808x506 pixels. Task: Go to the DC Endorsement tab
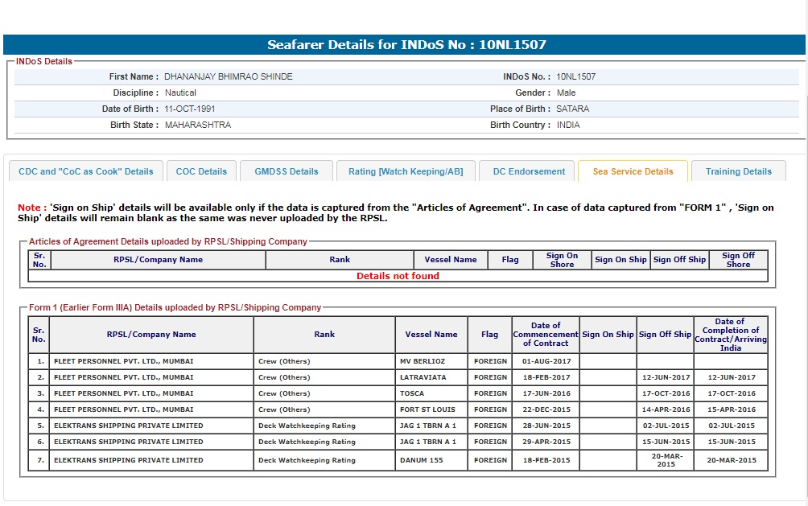(x=529, y=171)
